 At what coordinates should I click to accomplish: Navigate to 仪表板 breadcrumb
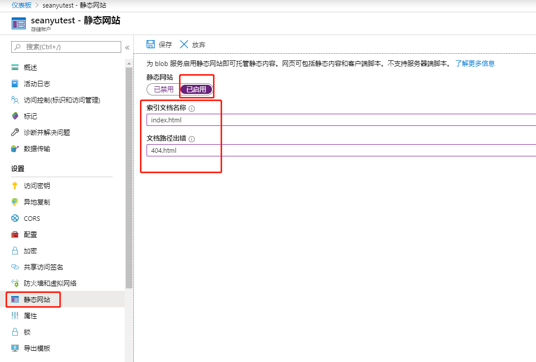click(x=21, y=5)
